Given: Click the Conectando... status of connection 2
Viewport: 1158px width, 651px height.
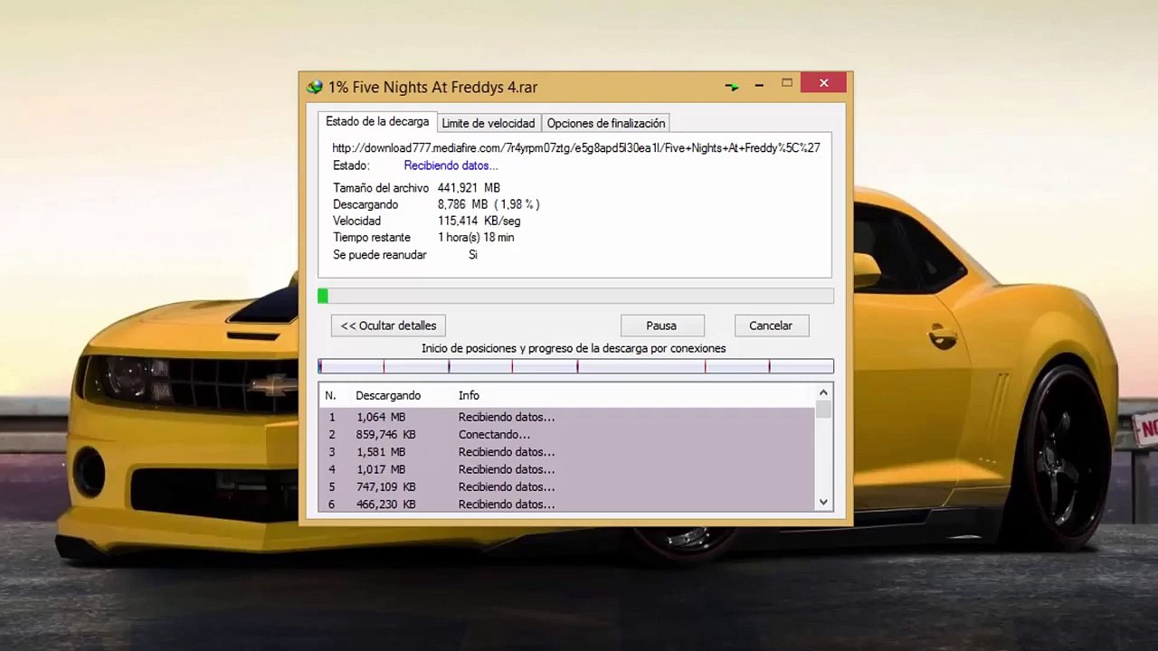Looking at the screenshot, I should (x=494, y=435).
